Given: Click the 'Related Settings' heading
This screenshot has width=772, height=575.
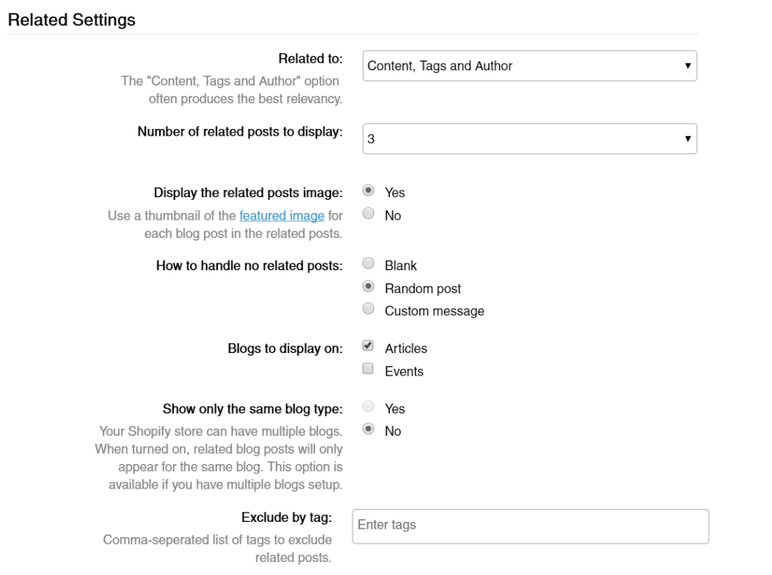Looking at the screenshot, I should pos(72,20).
